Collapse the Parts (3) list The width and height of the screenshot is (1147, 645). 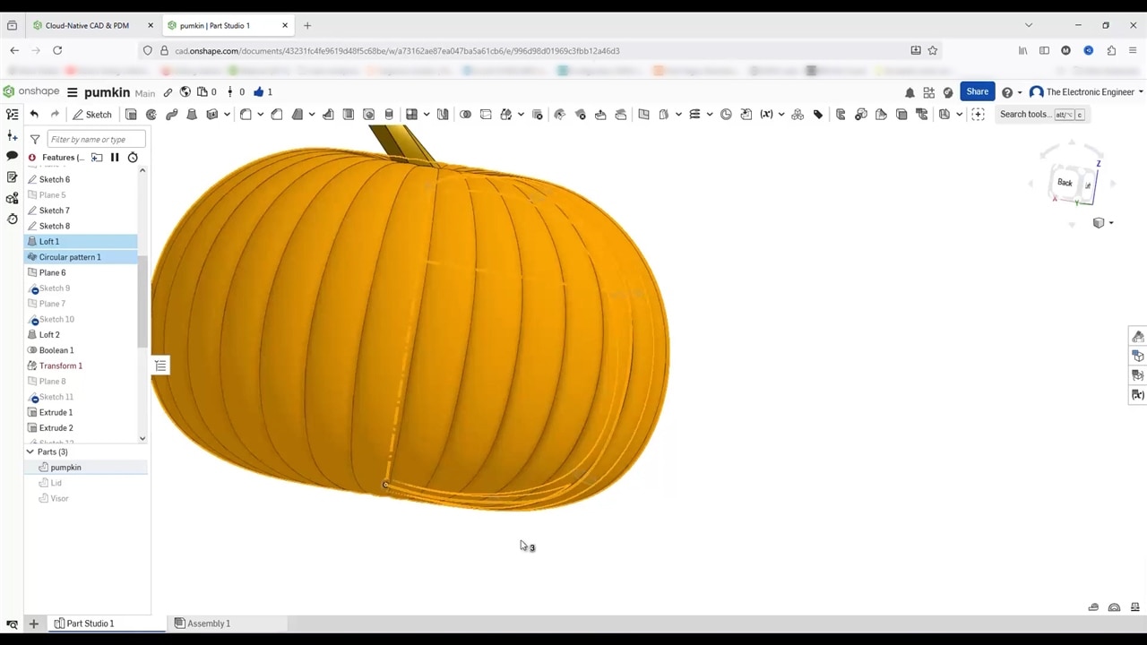click(30, 452)
